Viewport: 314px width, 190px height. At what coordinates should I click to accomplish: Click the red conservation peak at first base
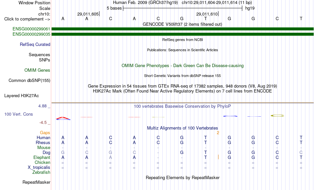click(x=63, y=118)
